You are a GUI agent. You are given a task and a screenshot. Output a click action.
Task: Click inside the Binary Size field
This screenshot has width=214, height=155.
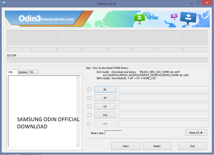[113, 132]
